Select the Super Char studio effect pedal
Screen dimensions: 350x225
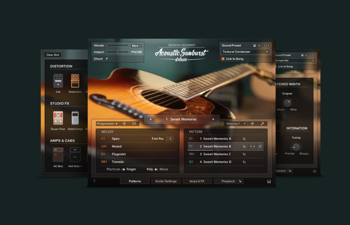58,118
